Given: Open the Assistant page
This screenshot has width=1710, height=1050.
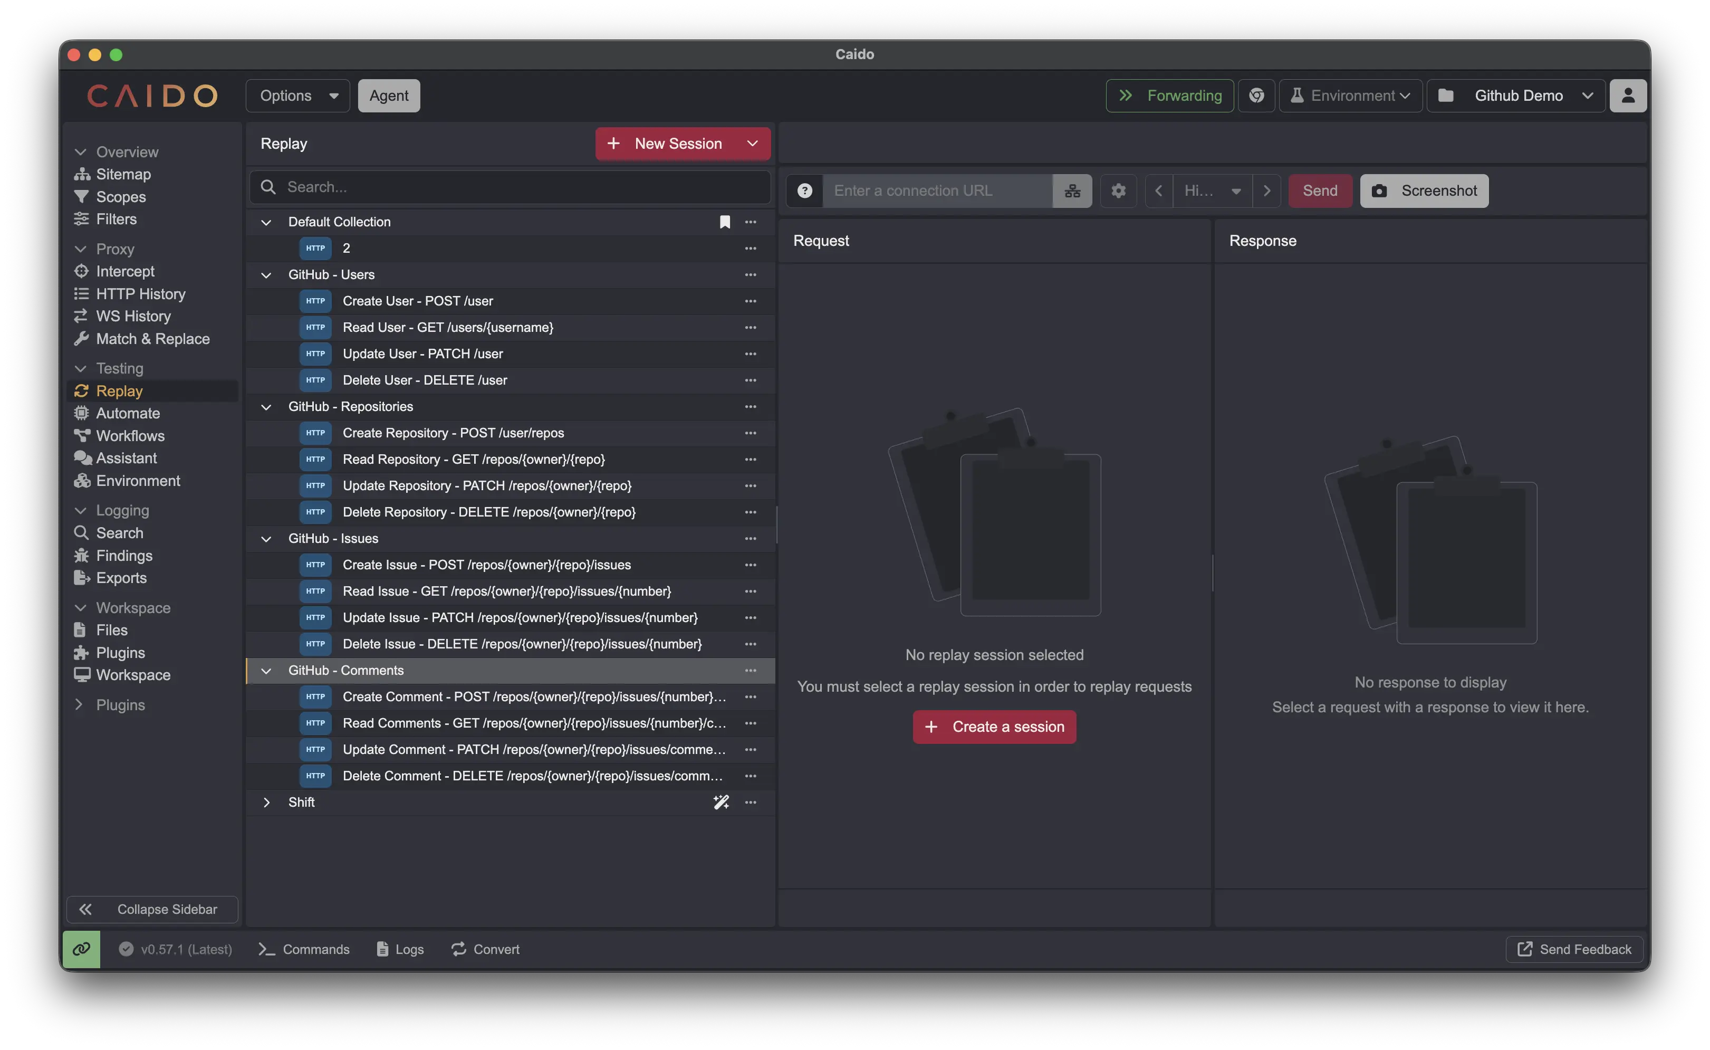Looking at the screenshot, I should (126, 459).
